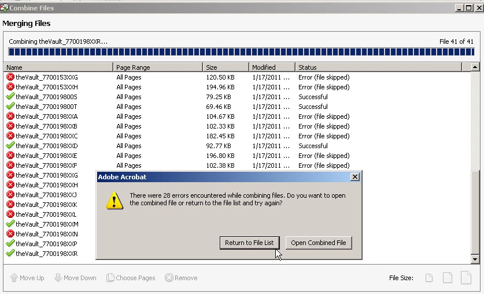
Task: Click the Move Up button
Action: tap(27, 278)
